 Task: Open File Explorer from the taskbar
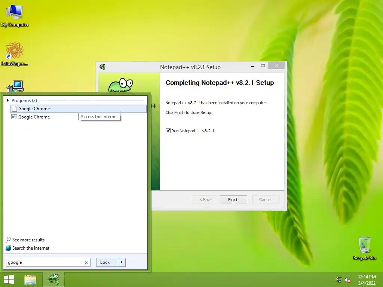[30, 280]
